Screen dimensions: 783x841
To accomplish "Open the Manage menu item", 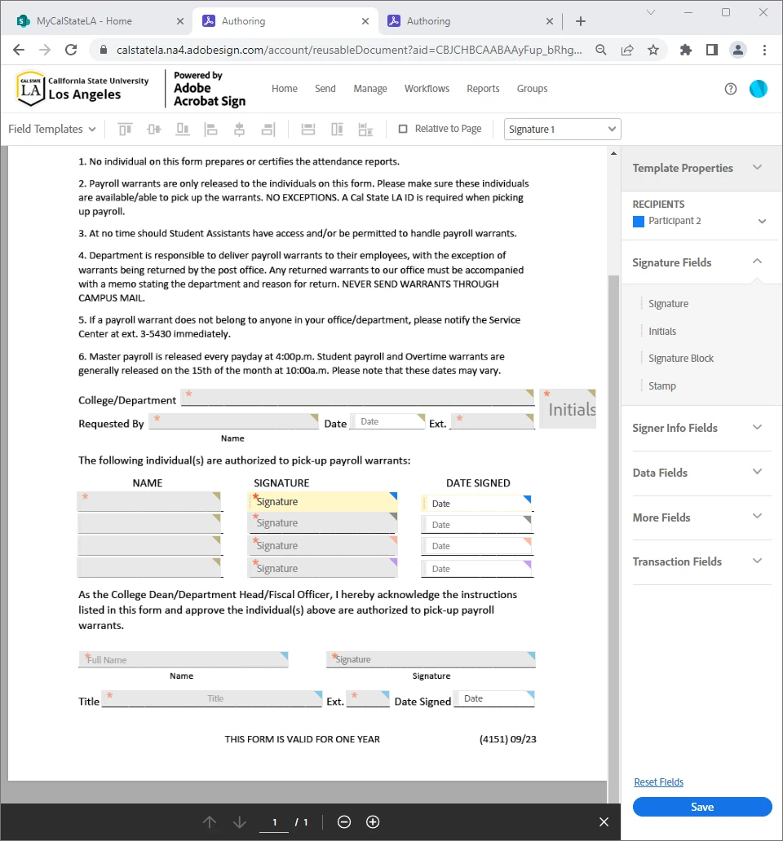I will click(x=370, y=89).
